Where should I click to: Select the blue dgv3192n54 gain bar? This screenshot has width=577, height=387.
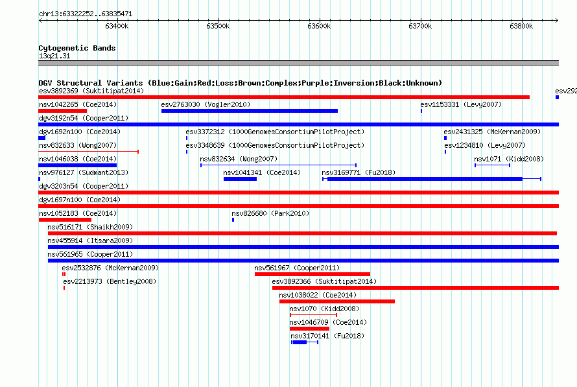(299, 124)
